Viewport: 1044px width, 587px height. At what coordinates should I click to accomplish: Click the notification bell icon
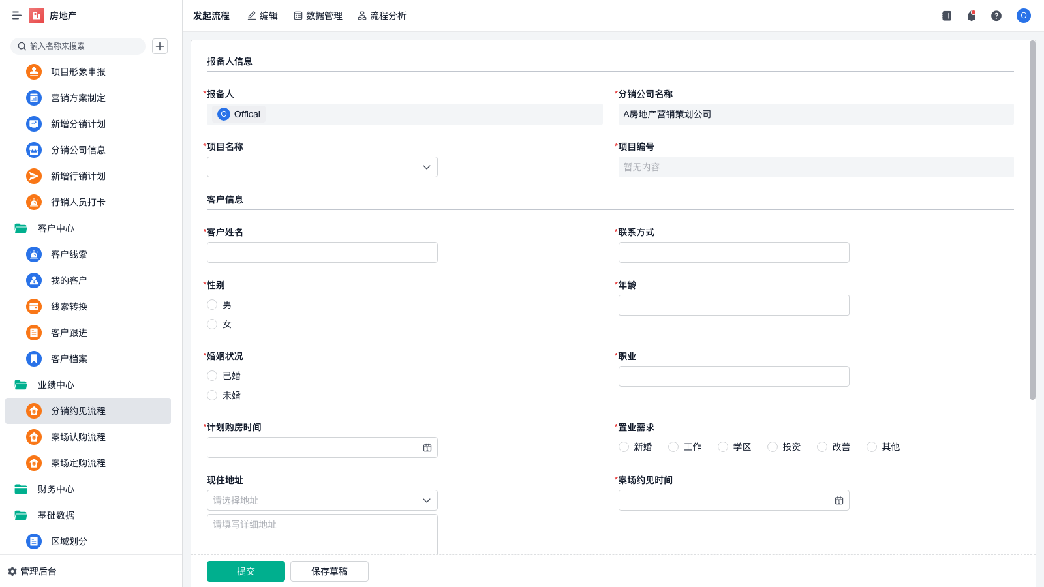(971, 16)
